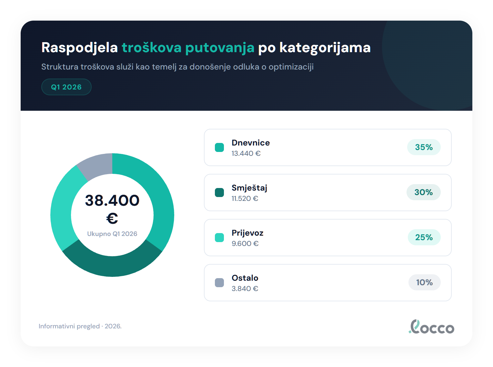Click the 38.400 total amount in chart center
Viewport: 493px width, 367px height.
point(112,200)
